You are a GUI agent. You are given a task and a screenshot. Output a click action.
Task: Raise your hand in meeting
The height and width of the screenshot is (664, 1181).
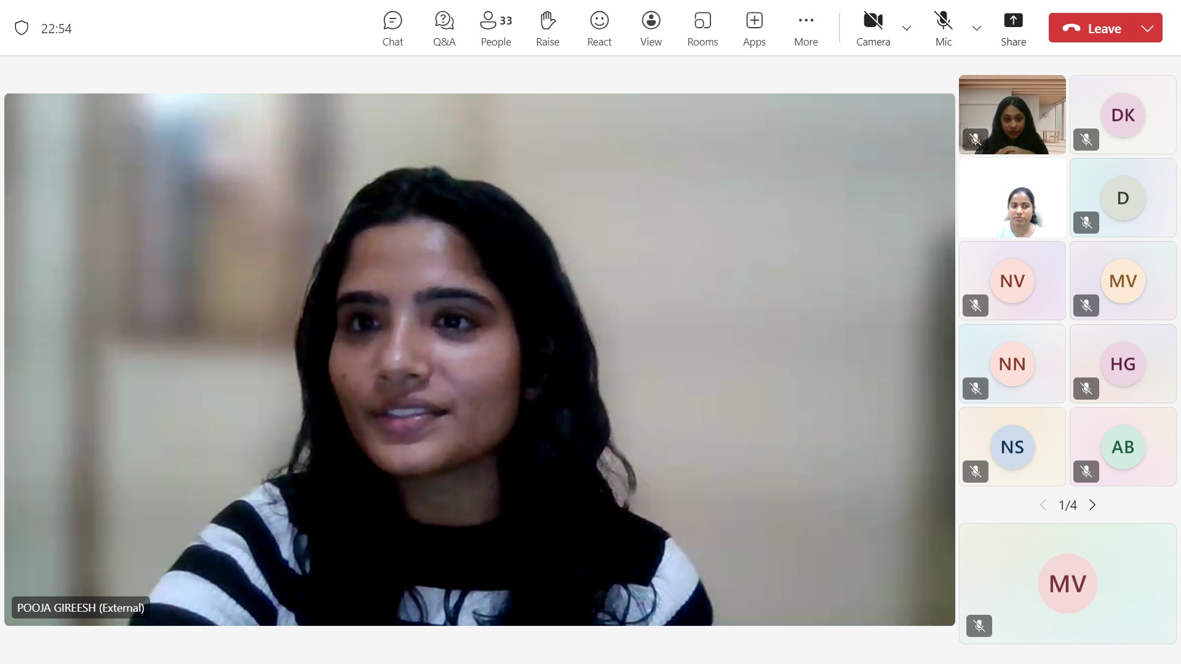pyautogui.click(x=547, y=28)
